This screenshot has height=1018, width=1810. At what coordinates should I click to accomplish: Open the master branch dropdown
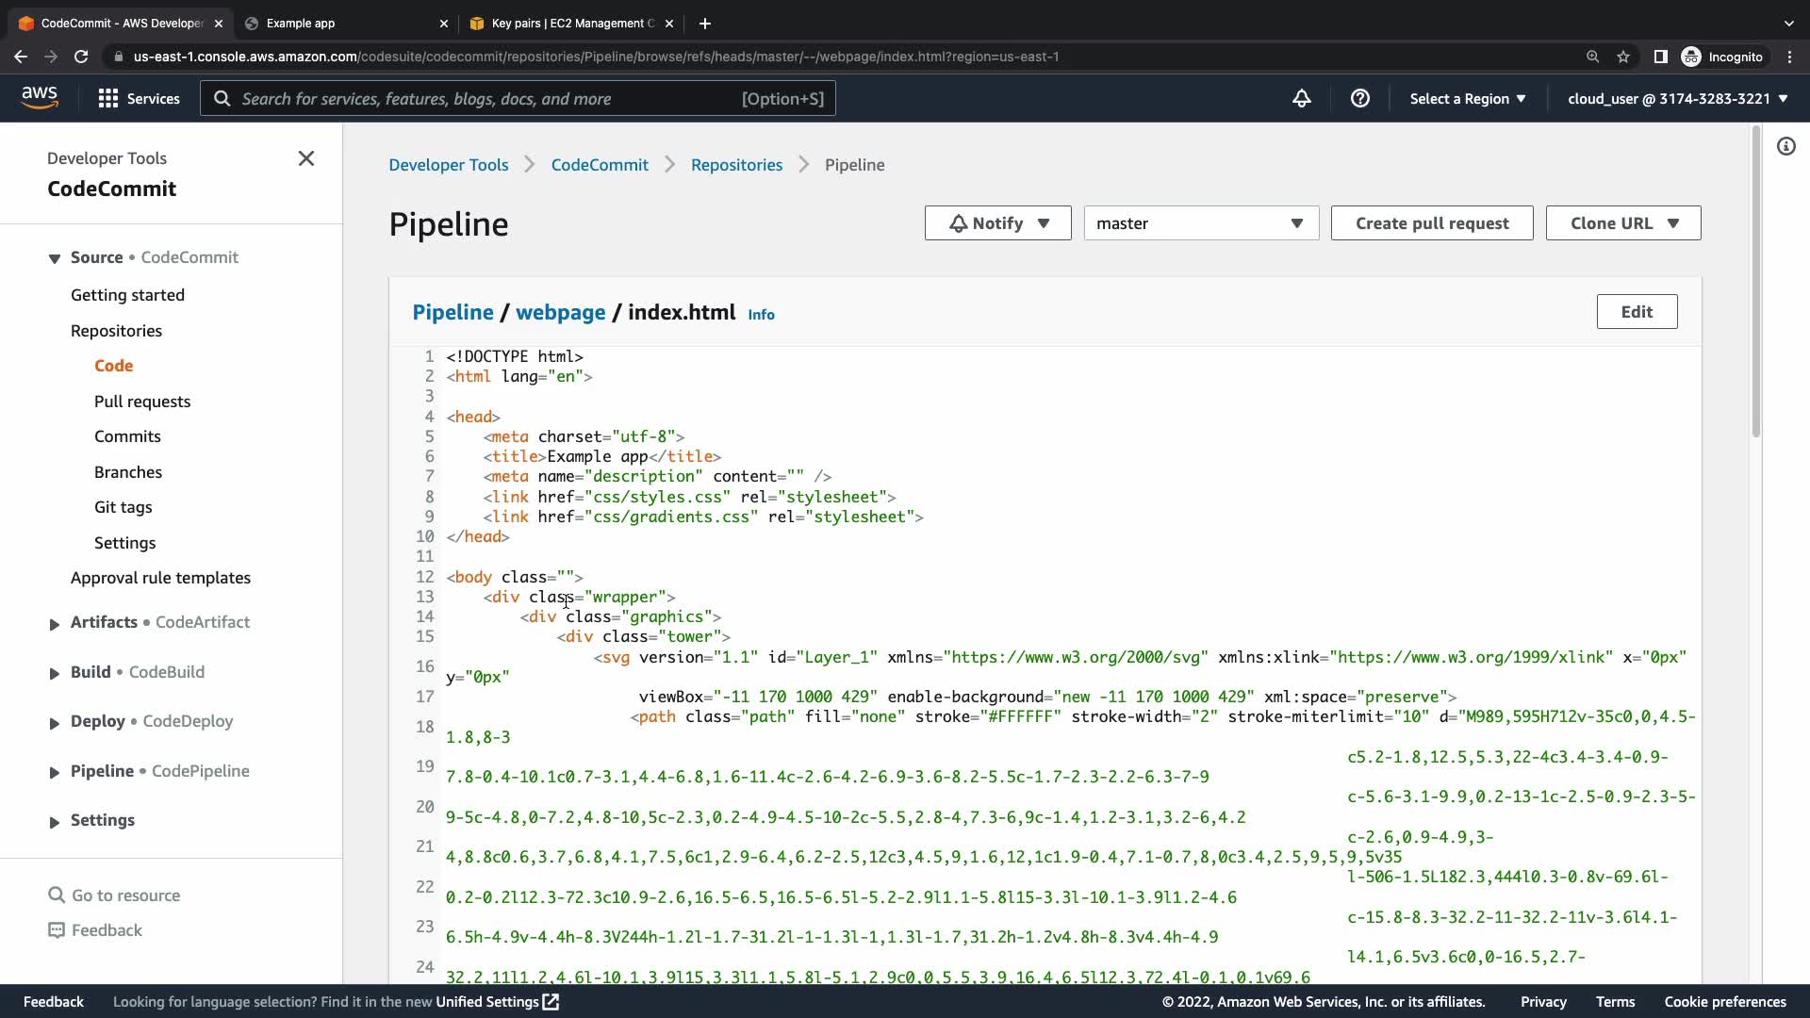coord(1200,223)
